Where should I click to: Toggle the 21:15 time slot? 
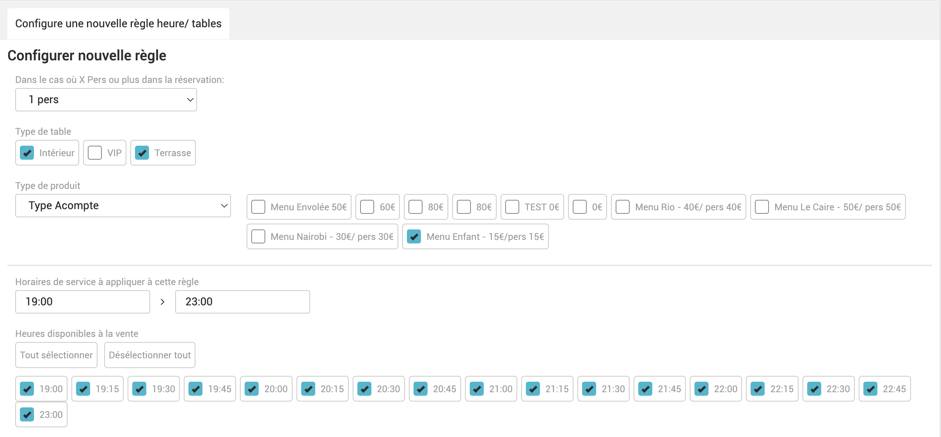[533, 389]
